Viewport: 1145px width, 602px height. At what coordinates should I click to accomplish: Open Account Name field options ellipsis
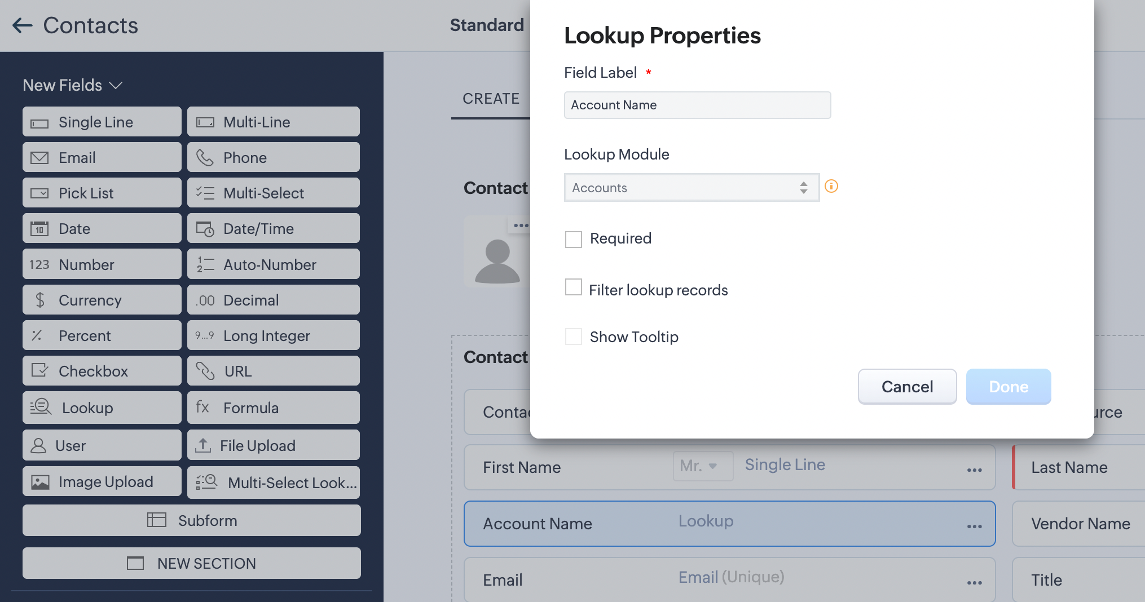tap(974, 526)
